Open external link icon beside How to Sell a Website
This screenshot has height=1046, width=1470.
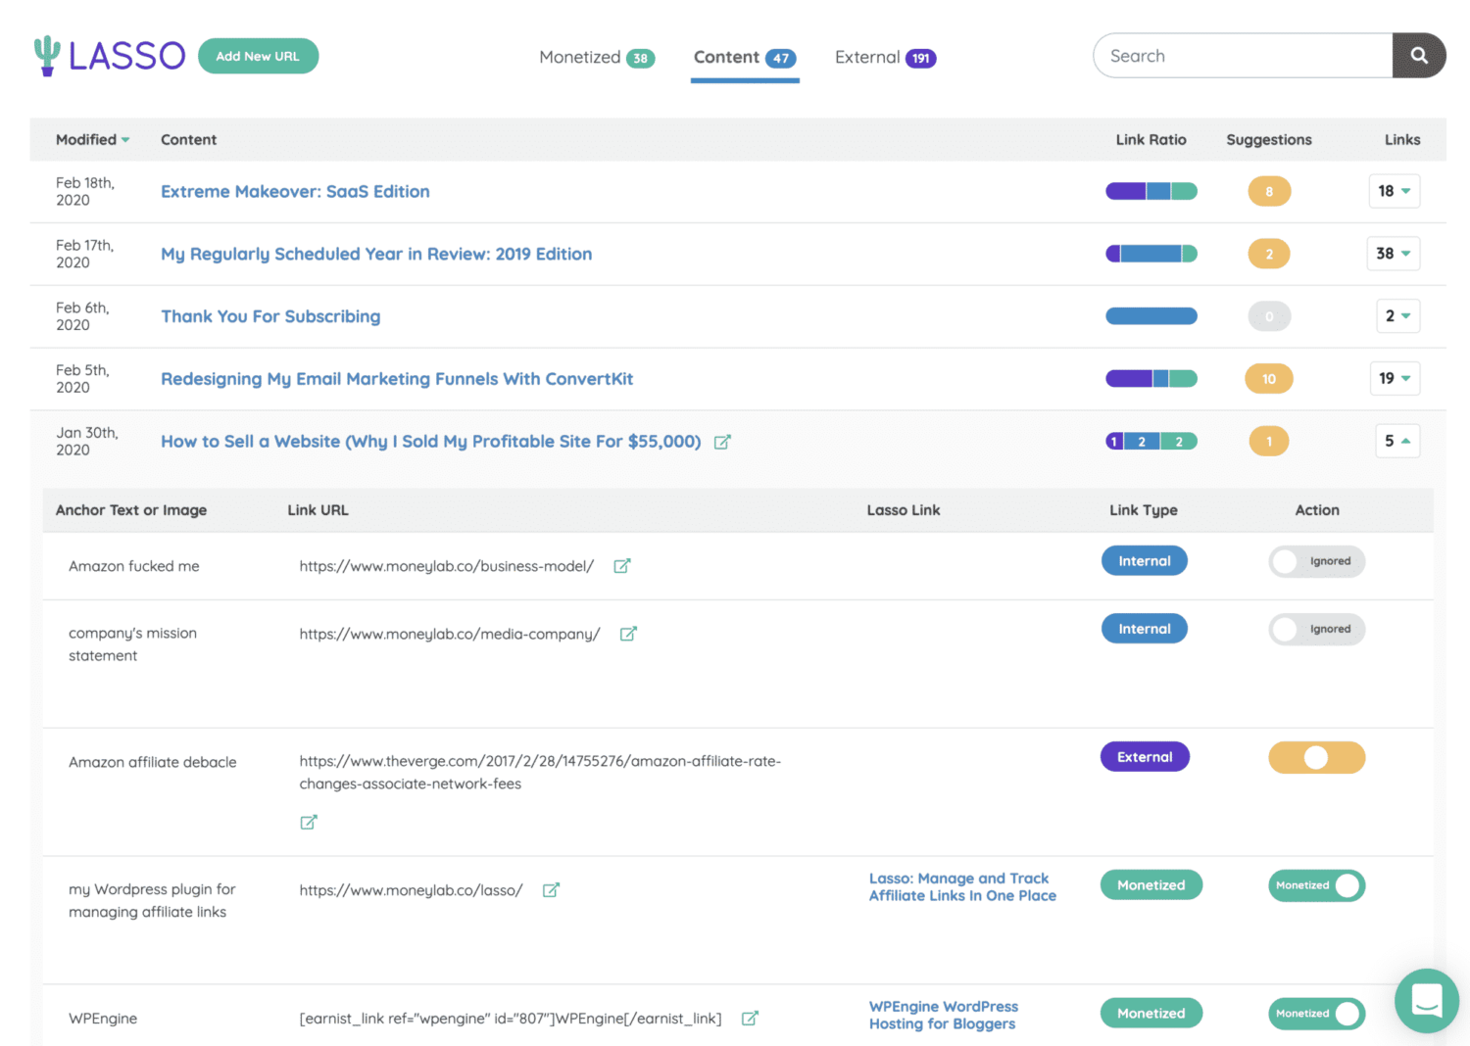click(x=722, y=442)
